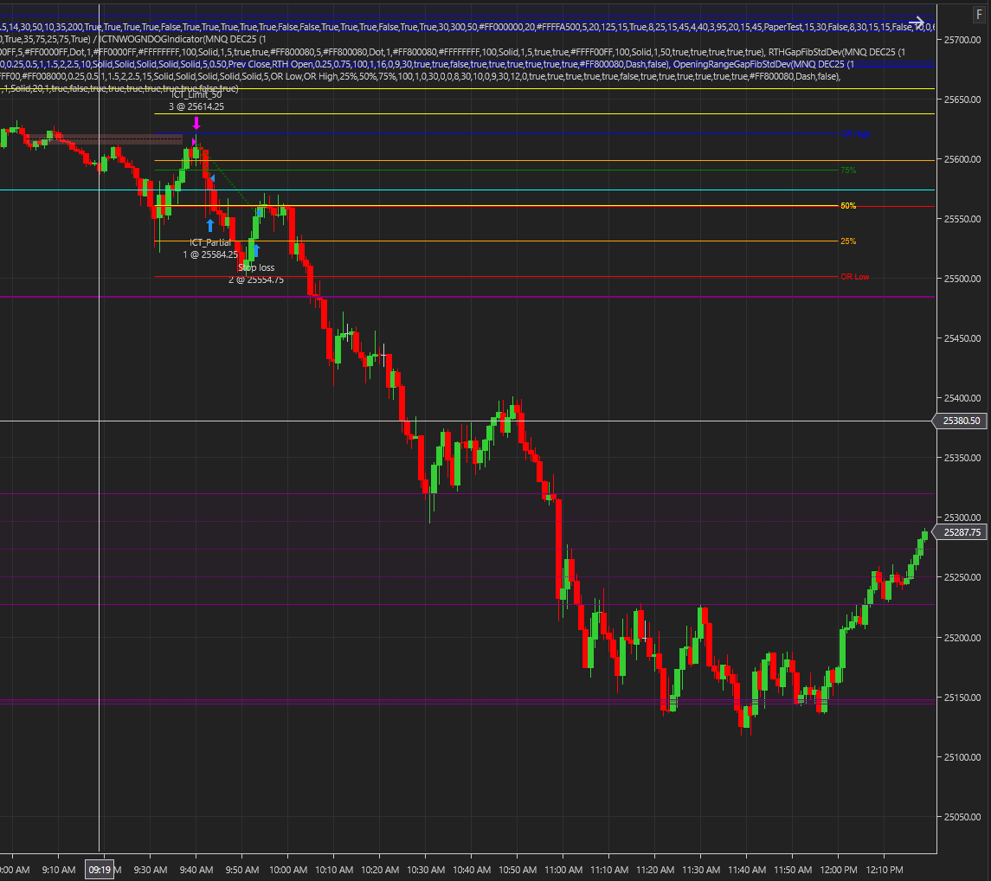Click the 12:00 PM time axis label
This screenshot has width=991, height=881.
point(838,871)
